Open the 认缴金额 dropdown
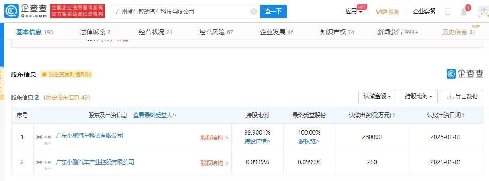This screenshot has width=489, height=181. [377, 96]
